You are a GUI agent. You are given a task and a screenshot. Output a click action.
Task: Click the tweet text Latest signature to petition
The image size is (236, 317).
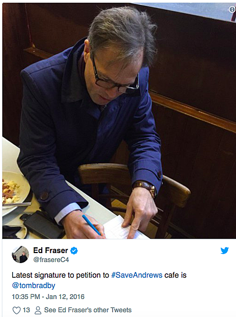click(60, 275)
